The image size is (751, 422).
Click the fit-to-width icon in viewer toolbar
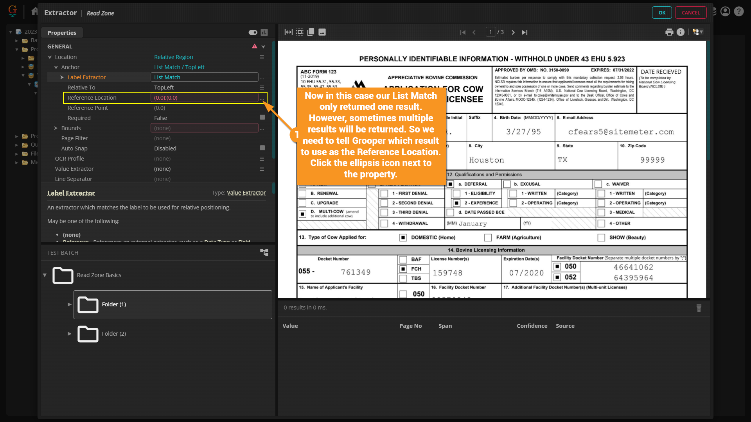coord(288,32)
